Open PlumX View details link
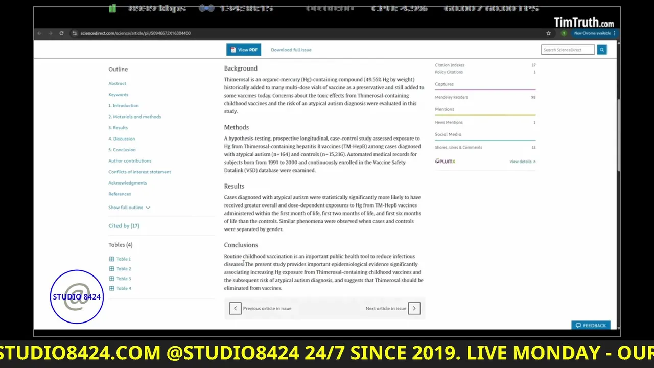654x368 pixels. tap(523, 162)
